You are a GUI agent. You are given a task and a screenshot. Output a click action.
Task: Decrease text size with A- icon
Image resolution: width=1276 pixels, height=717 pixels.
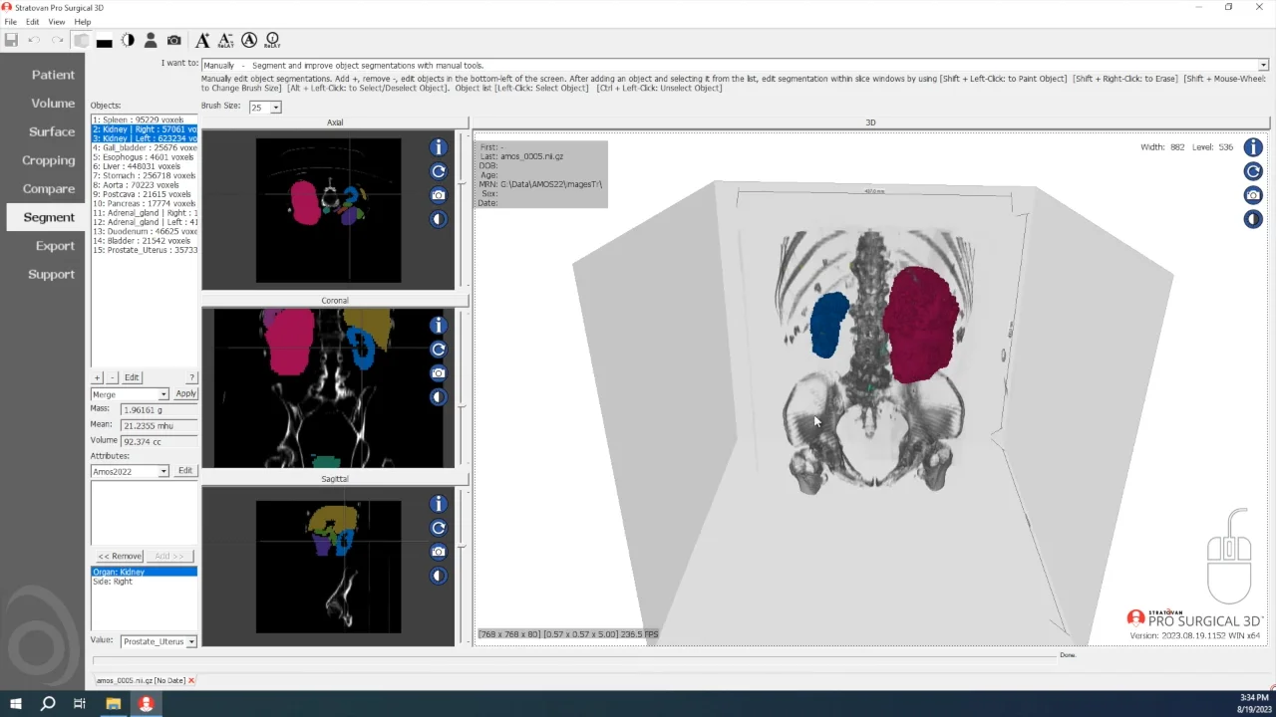[x=225, y=40]
